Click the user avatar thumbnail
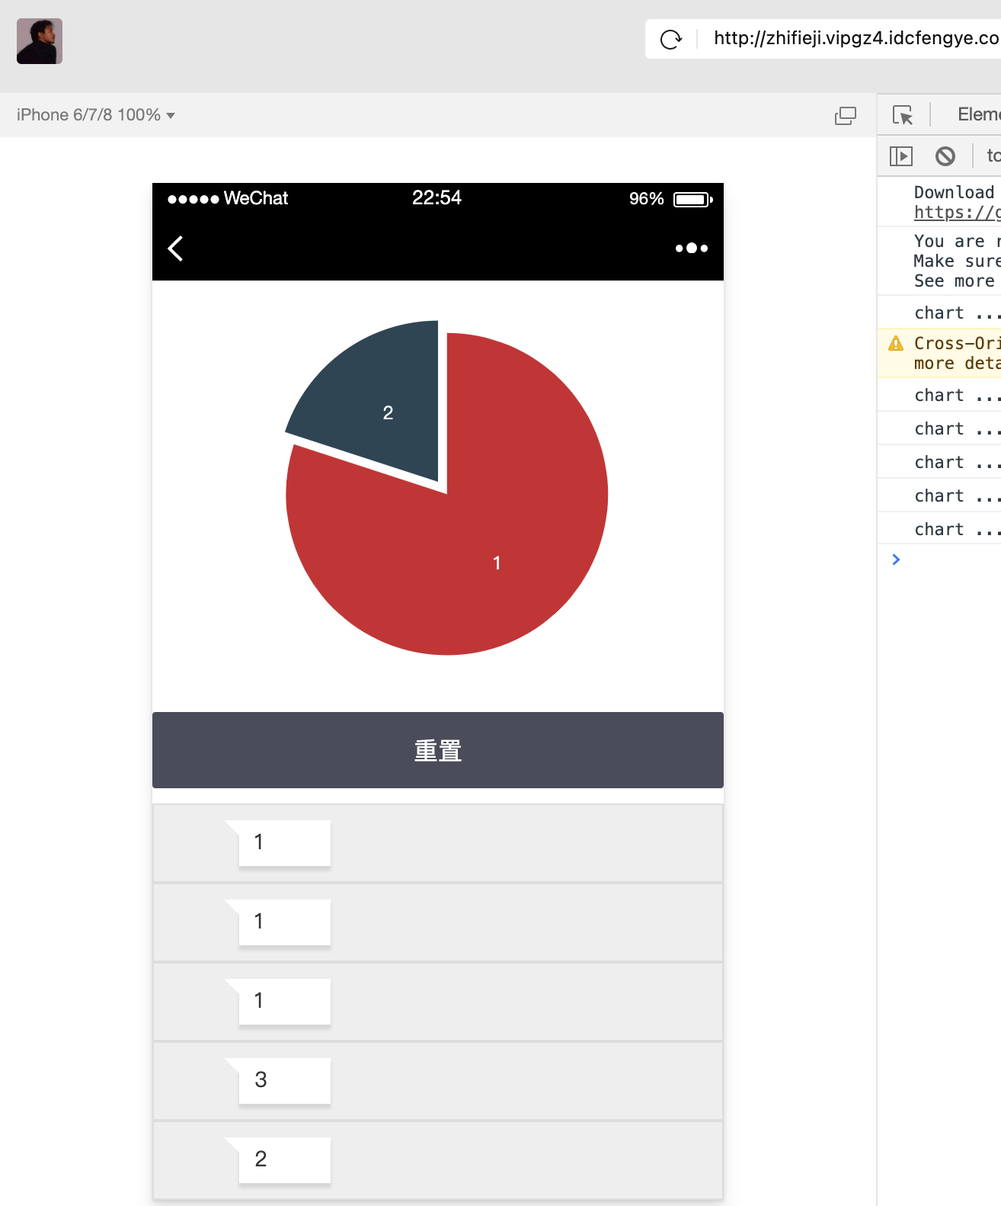Image resolution: width=1001 pixels, height=1206 pixels. 40,41
